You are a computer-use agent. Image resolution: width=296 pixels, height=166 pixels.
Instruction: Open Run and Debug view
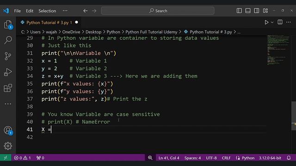(x=8, y=72)
